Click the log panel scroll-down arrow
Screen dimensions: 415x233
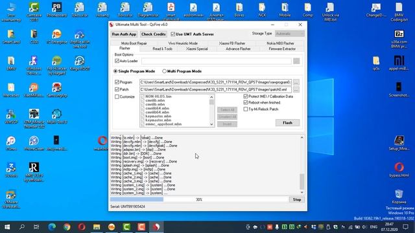[302, 192]
